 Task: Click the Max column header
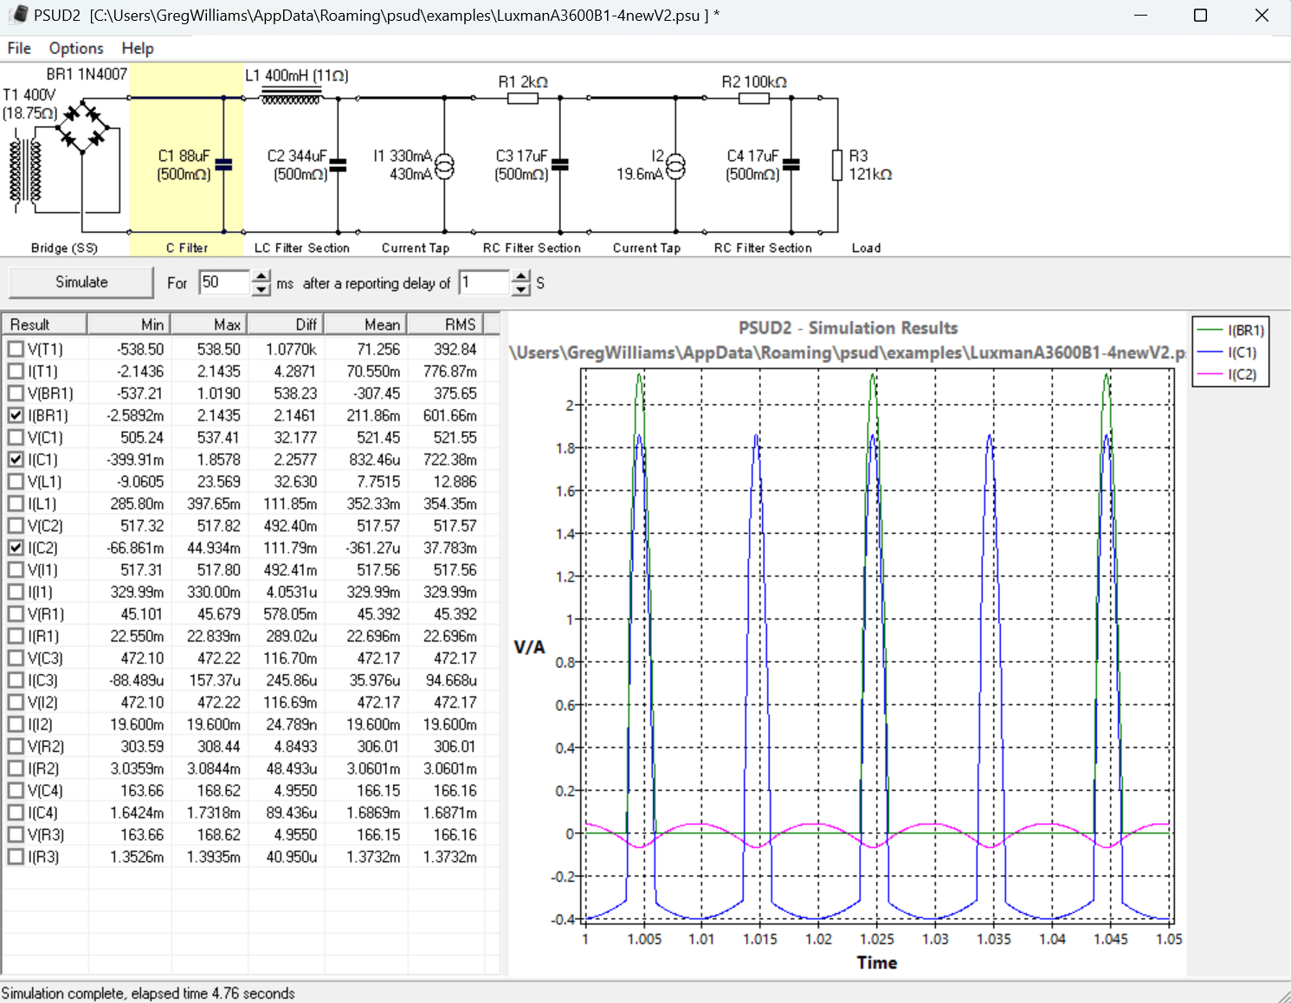209,325
